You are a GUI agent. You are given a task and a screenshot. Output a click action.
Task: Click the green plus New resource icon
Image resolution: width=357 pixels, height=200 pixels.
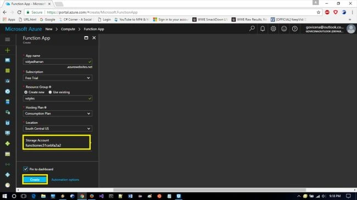8,50
